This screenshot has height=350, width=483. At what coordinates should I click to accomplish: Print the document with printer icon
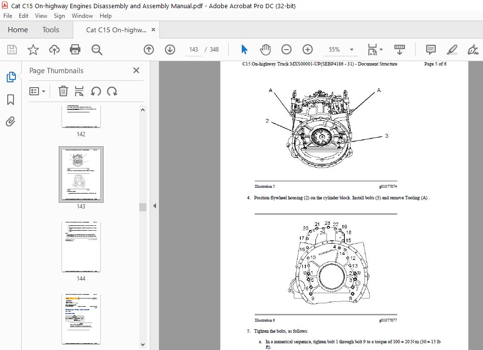75,50
